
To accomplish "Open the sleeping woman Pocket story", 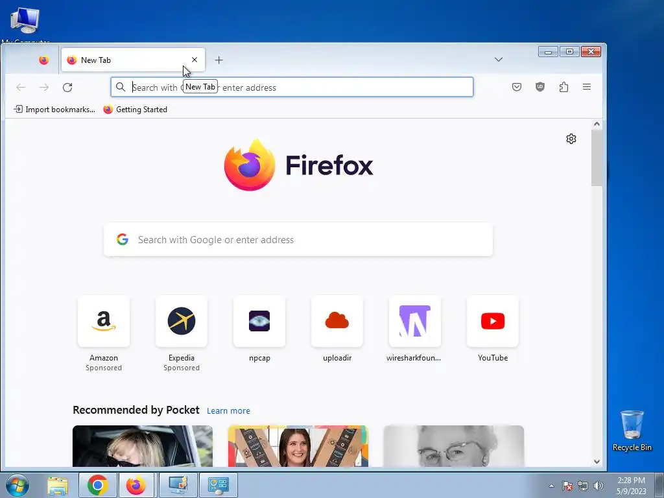I will (x=143, y=446).
